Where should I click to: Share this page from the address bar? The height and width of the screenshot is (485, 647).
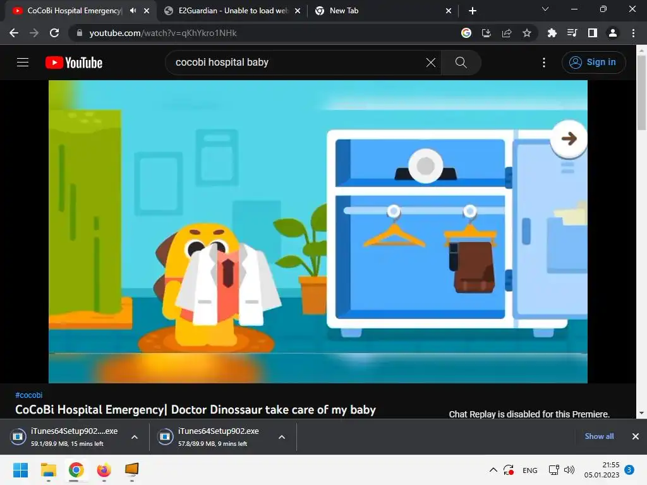507,33
